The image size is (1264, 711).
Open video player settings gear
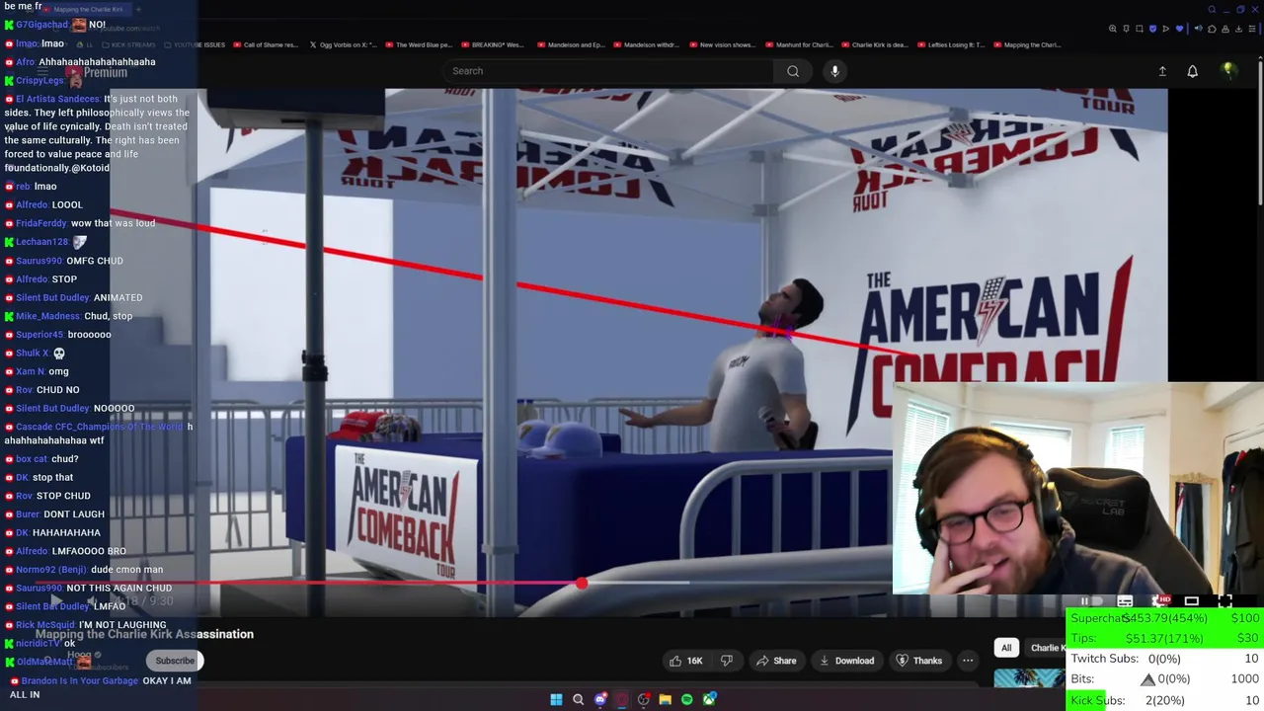point(1159,601)
